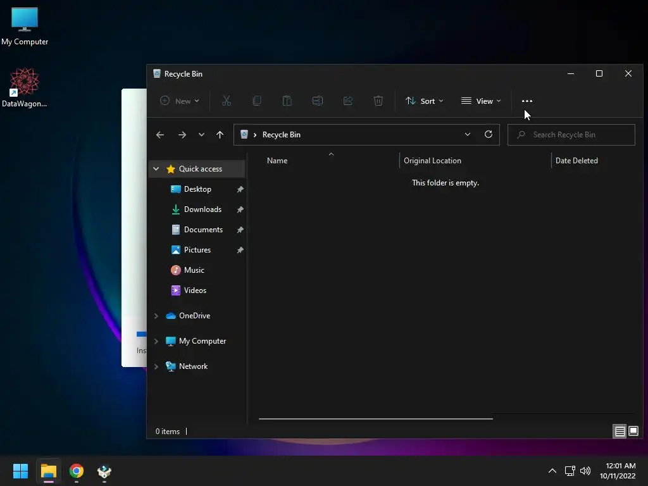This screenshot has height=486, width=648.
Task: Click File Explorer in the taskbar
Action: point(48,471)
